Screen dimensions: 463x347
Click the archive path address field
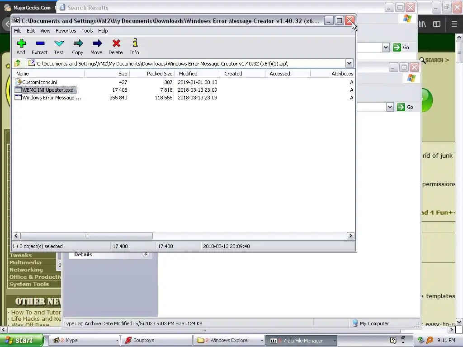(x=187, y=63)
